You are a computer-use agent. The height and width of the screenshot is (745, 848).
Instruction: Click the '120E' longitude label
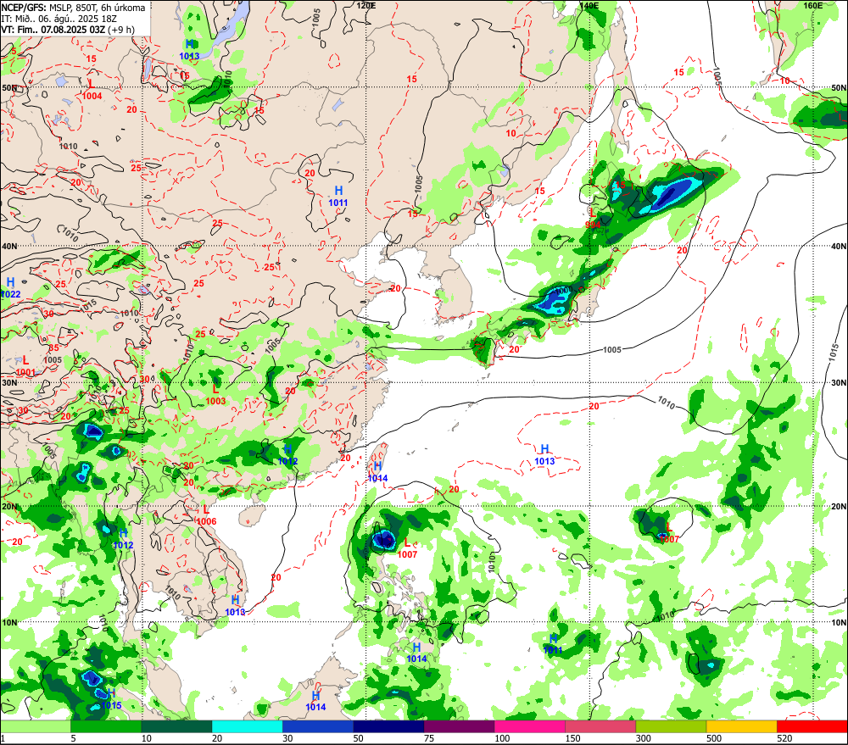(x=366, y=5)
